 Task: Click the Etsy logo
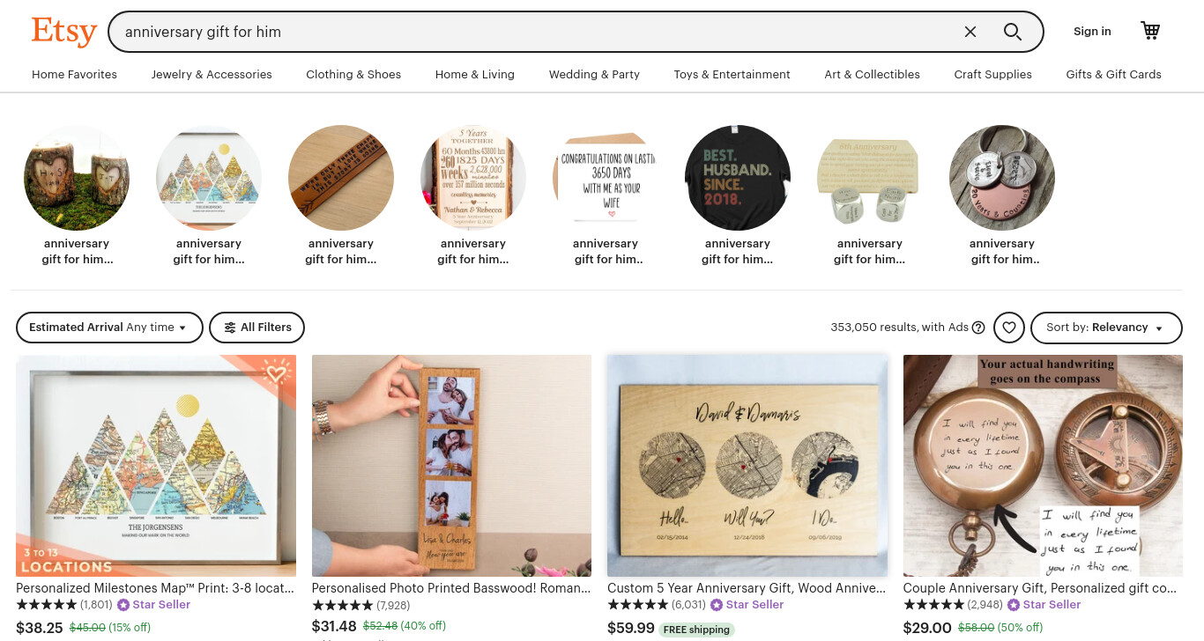[64, 32]
